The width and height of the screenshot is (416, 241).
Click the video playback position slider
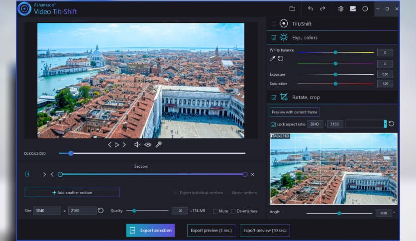point(152,153)
